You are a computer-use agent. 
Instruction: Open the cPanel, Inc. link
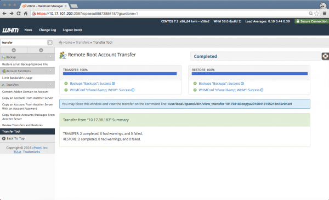point(40,148)
